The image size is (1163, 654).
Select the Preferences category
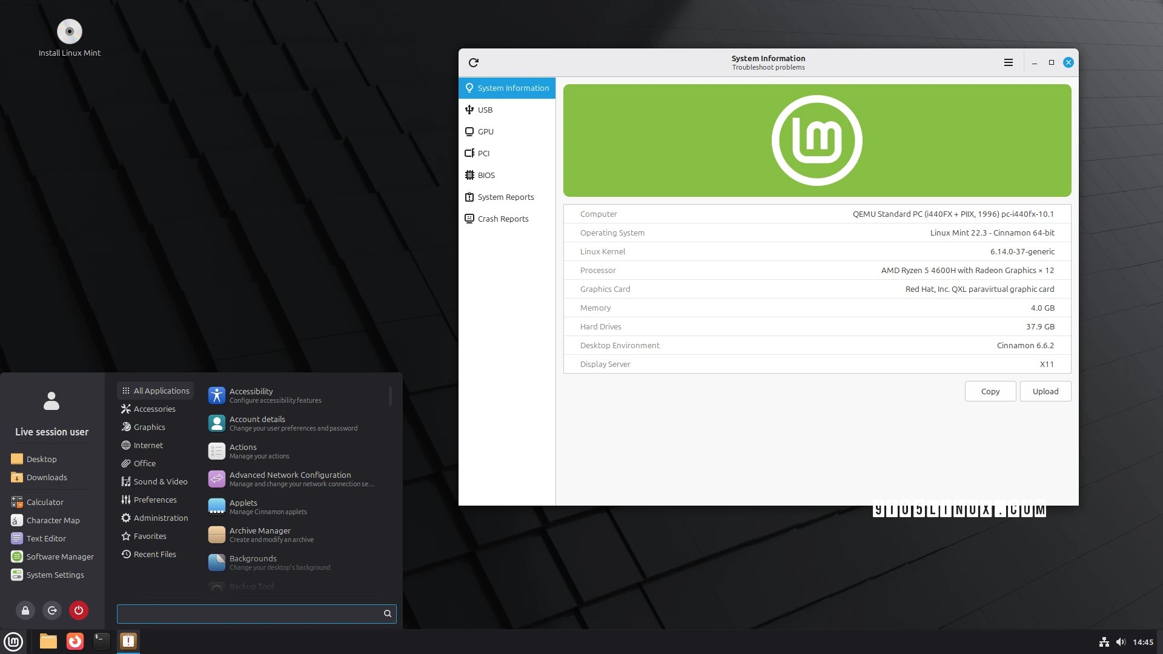tap(155, 500)
